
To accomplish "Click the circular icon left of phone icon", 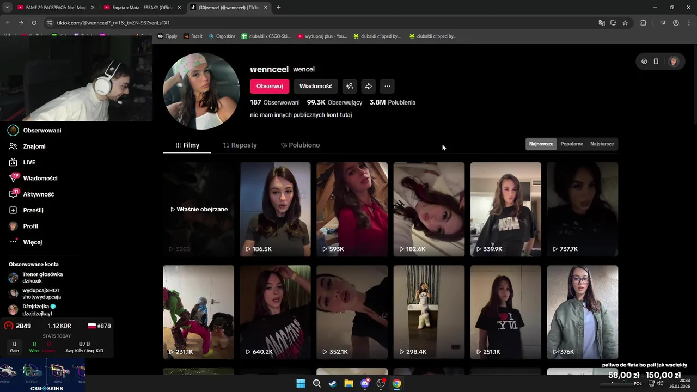I will (644, 62).
